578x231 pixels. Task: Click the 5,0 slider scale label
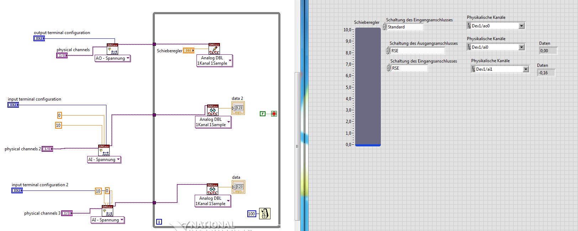[348, 87]
